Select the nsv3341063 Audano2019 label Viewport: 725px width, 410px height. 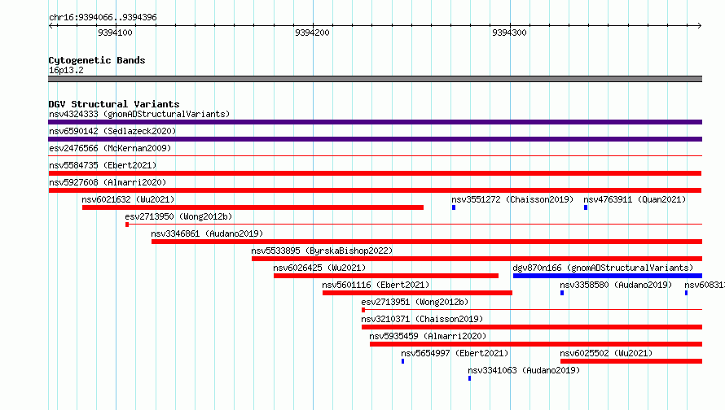click(x=524, y=370)
